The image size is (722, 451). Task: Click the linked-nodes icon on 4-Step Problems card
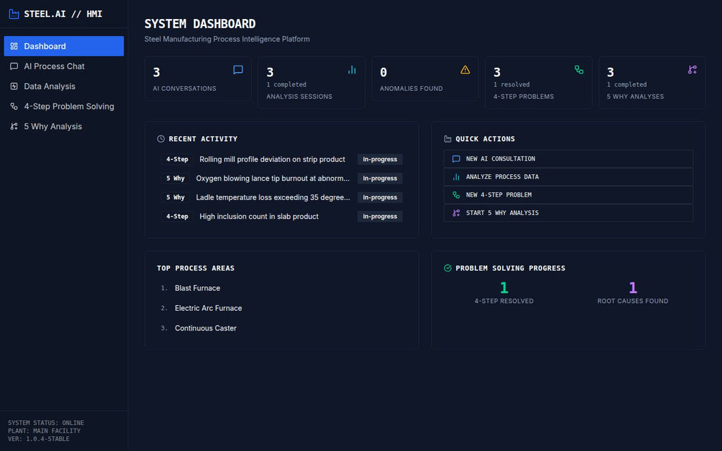[579, 70]
